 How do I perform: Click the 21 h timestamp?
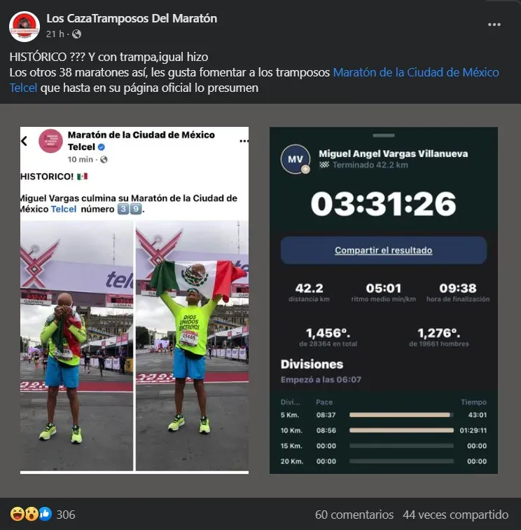pos(55,34)
